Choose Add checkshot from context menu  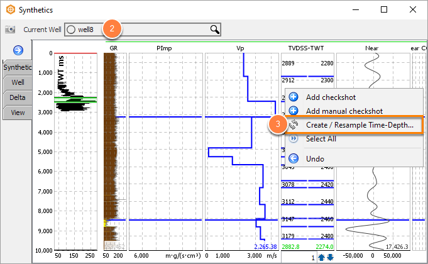(x=354, y=97)
